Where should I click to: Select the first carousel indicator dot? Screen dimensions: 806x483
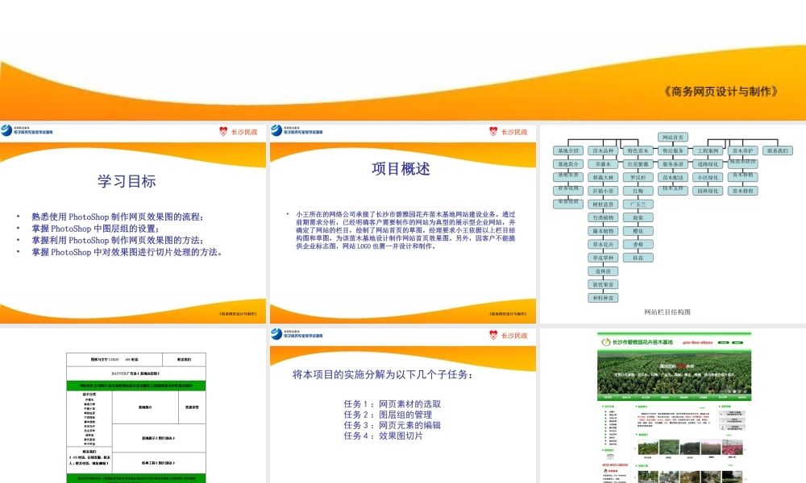(x=729, y=390)
